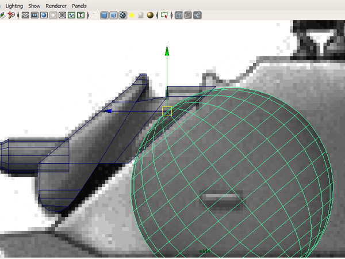This screenshot has height=259, width=345.
Task: Collapse toolbar section handle before Isolate Select
Action: coord(157,15)
